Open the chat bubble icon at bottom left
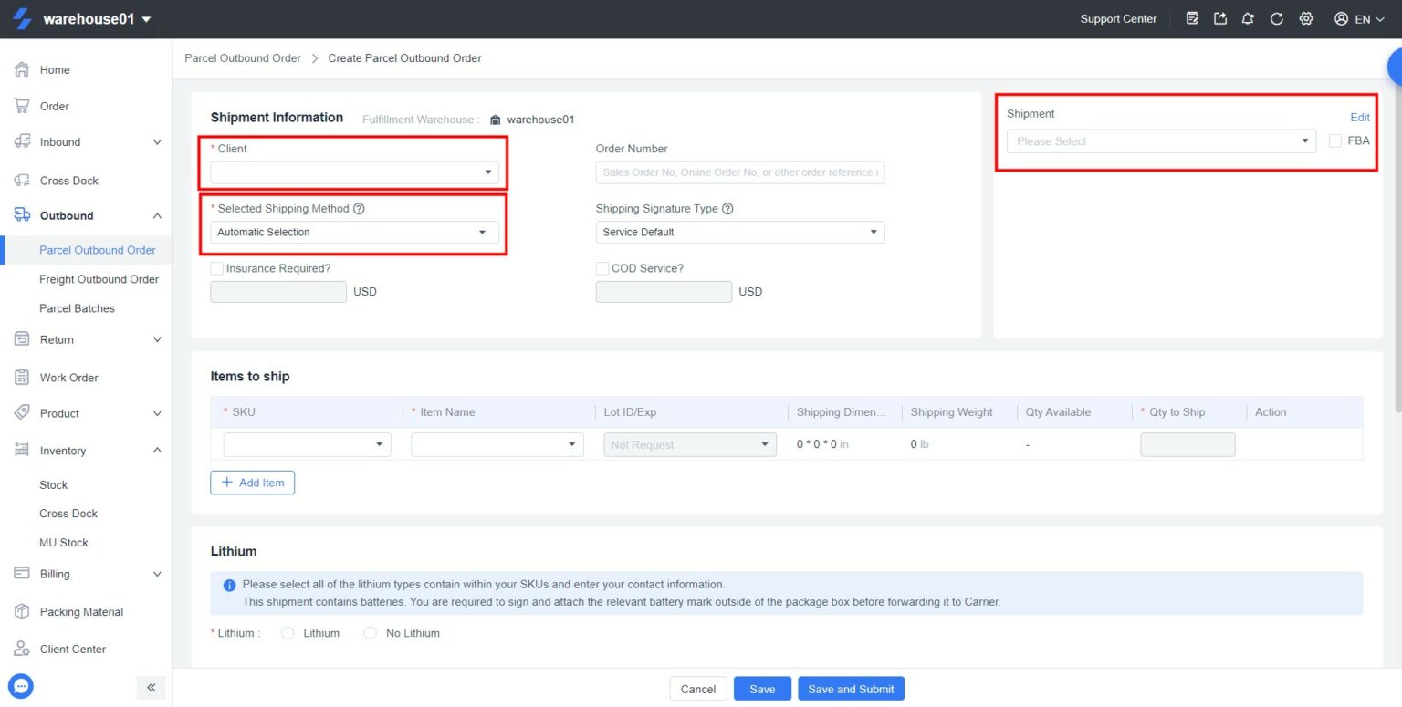This screenshot has width=1402, height=707. pos(20,686)
